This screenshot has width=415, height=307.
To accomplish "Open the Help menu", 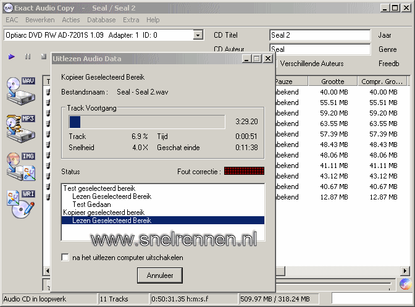I will pyautogui.click(x=153, y=20).
